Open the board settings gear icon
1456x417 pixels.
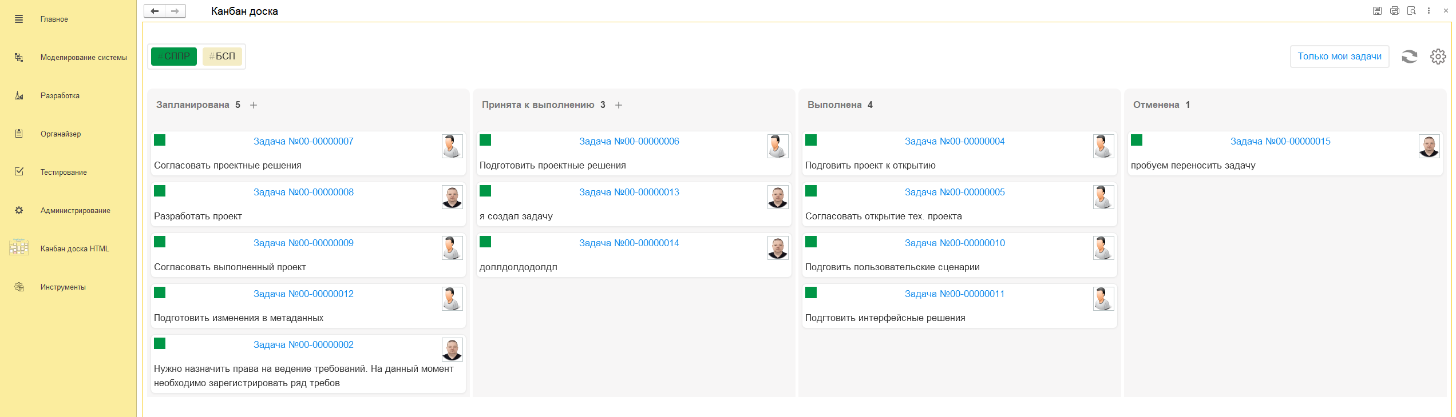pyautogui.click(x=1438, y=57)
